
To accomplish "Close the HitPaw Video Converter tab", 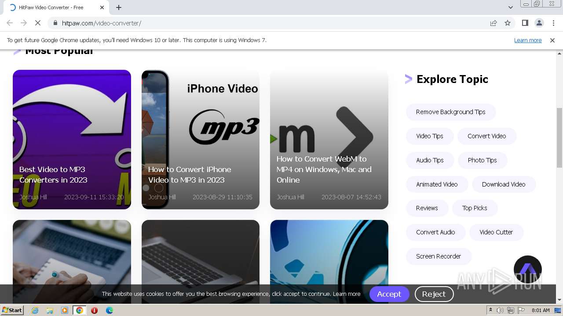I will coord(102,7).
